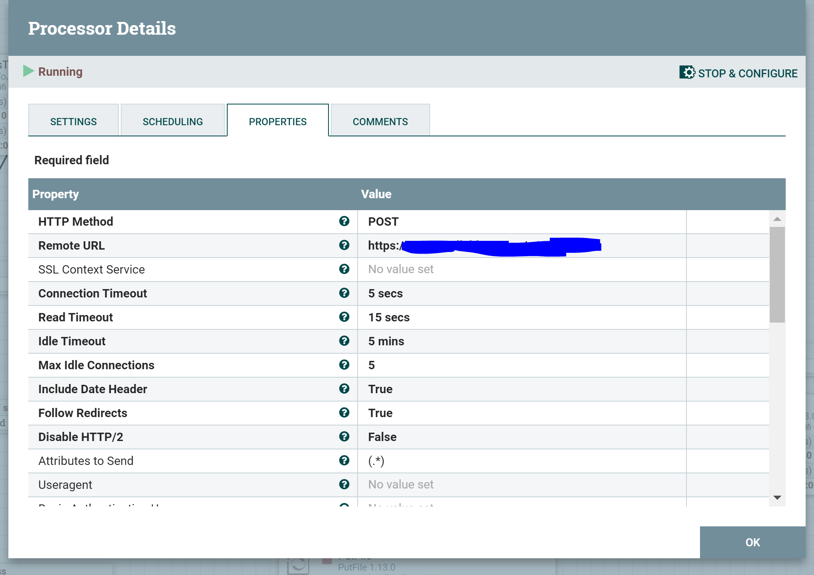Open help for HTTP Method property
This screenshot has width=814, height=575.
click(344, 221)
